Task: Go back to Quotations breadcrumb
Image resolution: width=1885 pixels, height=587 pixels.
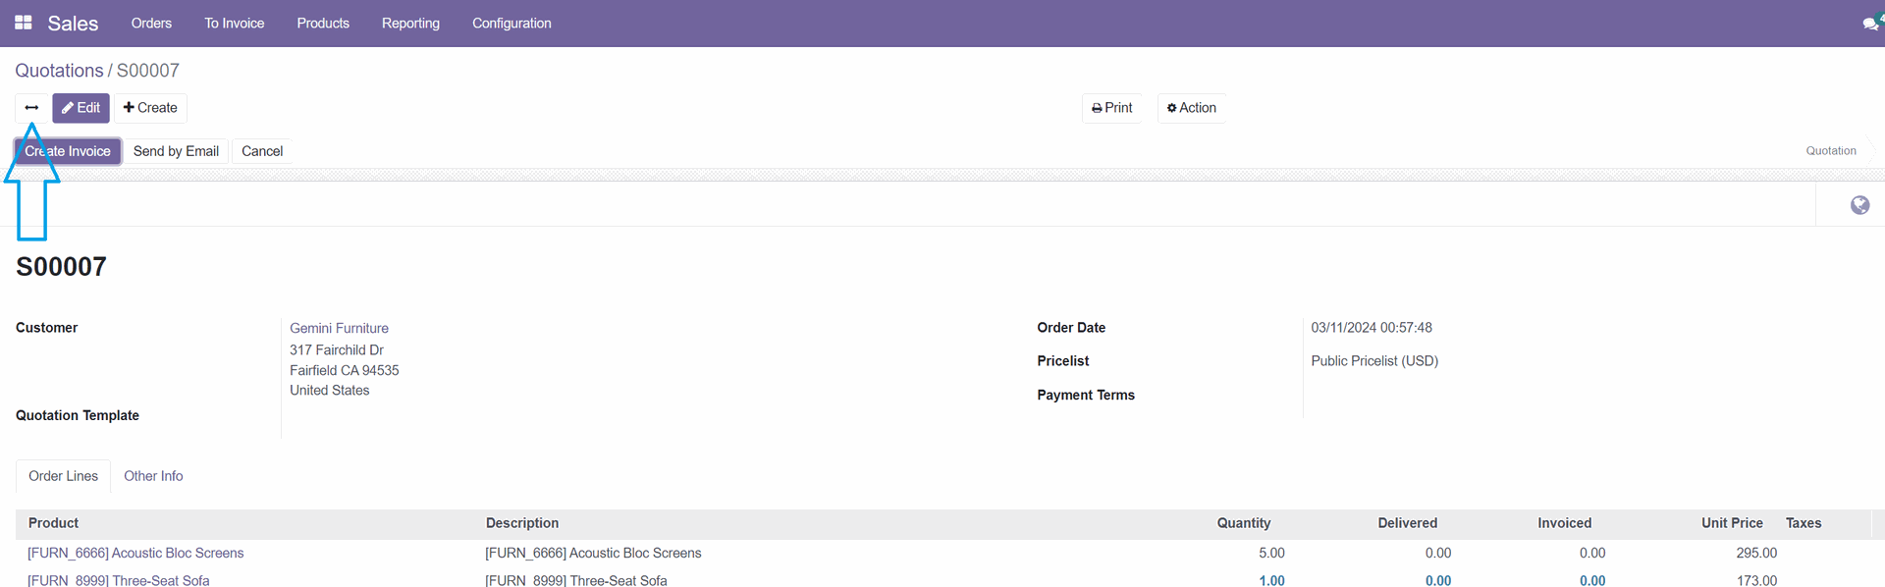Action: [59, 71]
